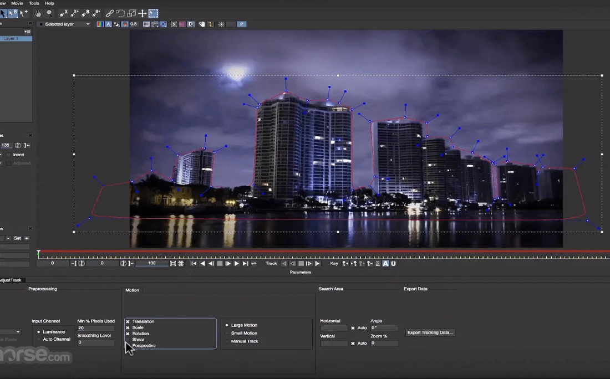
Task: Click the Min % Pixels Used field
Action: coord(95,328)
